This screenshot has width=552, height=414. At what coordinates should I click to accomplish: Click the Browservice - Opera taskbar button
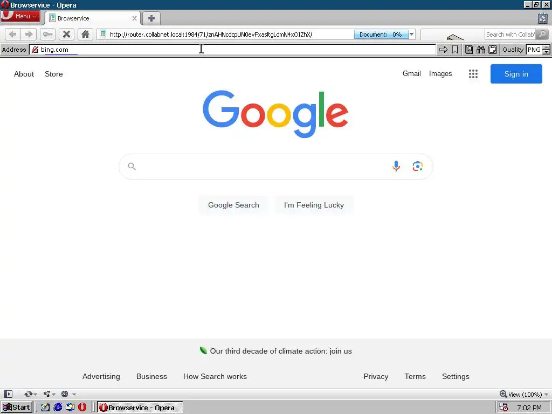[x=140, y=408]
